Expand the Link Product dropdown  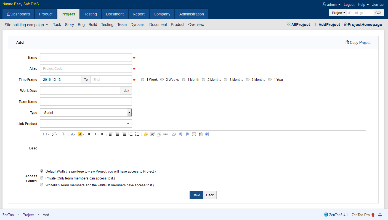coord(86,124)
